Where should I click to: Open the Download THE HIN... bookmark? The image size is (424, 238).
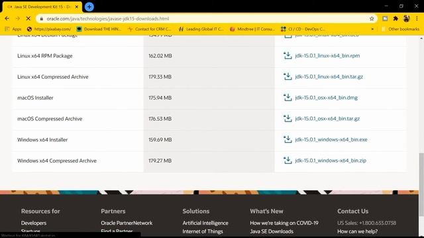99,29
